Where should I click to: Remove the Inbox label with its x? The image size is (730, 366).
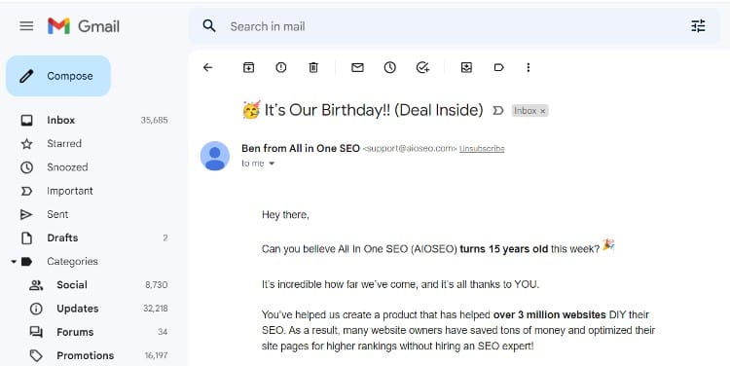(542, 111)
